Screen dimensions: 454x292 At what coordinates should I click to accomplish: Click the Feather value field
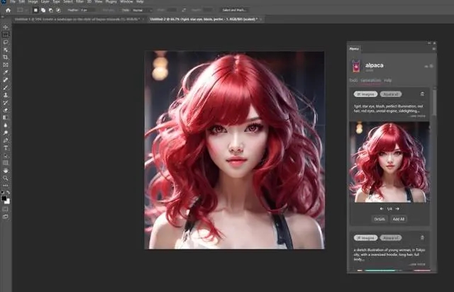[88, 10]
